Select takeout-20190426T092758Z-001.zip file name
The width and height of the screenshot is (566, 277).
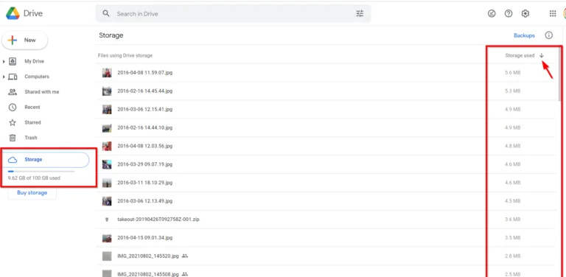tap(158, 220)
